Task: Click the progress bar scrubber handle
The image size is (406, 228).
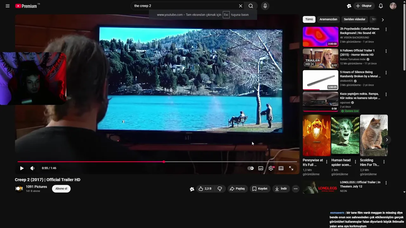Action: coord(164,162)
